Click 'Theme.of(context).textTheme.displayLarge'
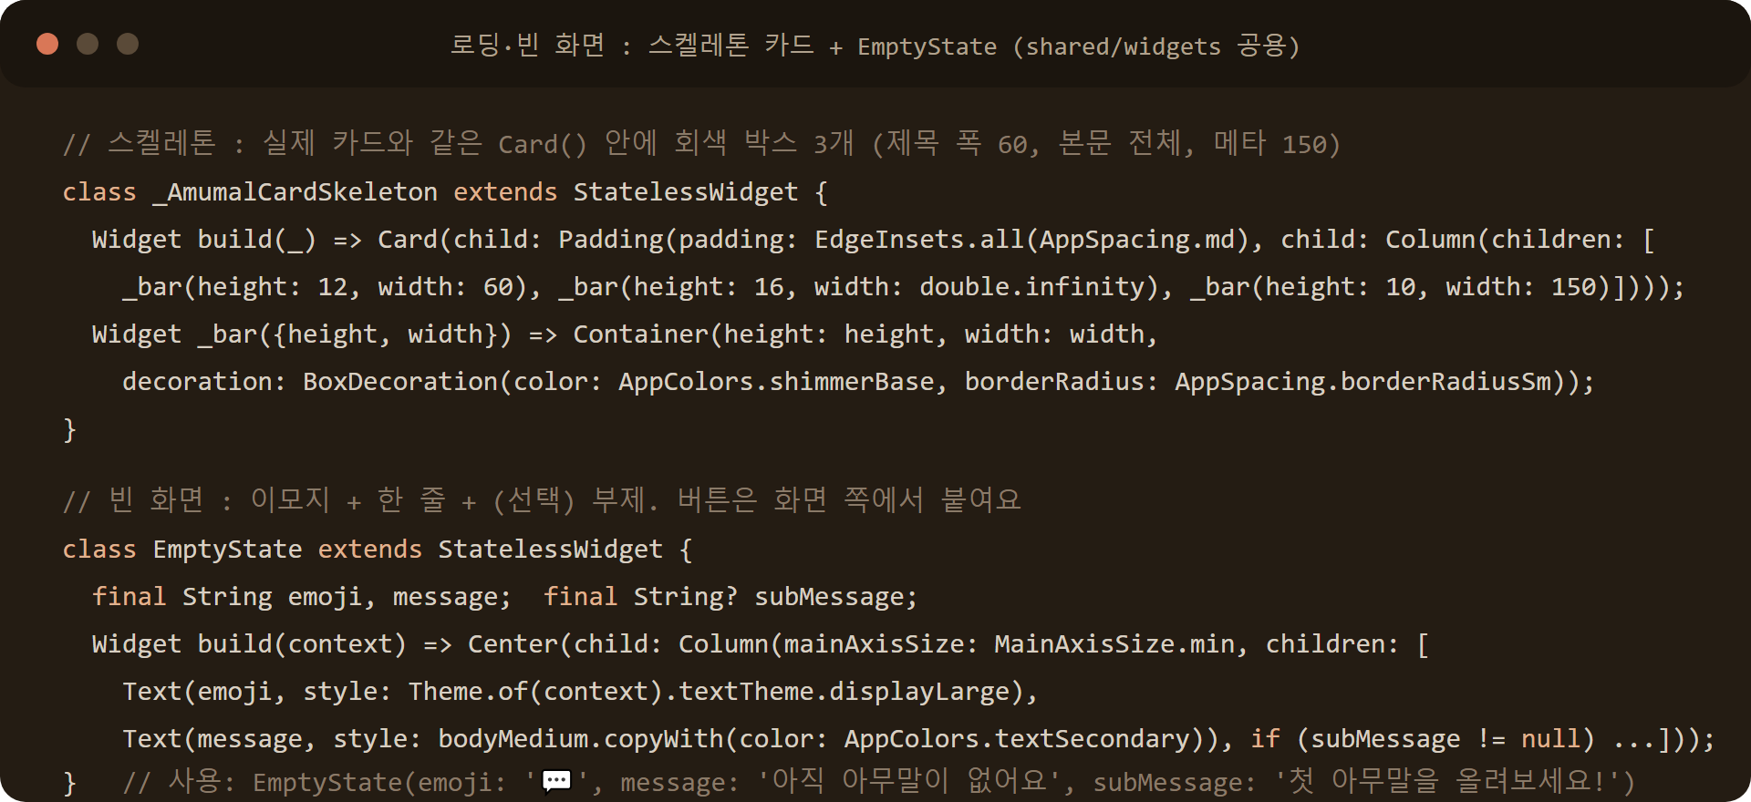 [x=715, y=692]
